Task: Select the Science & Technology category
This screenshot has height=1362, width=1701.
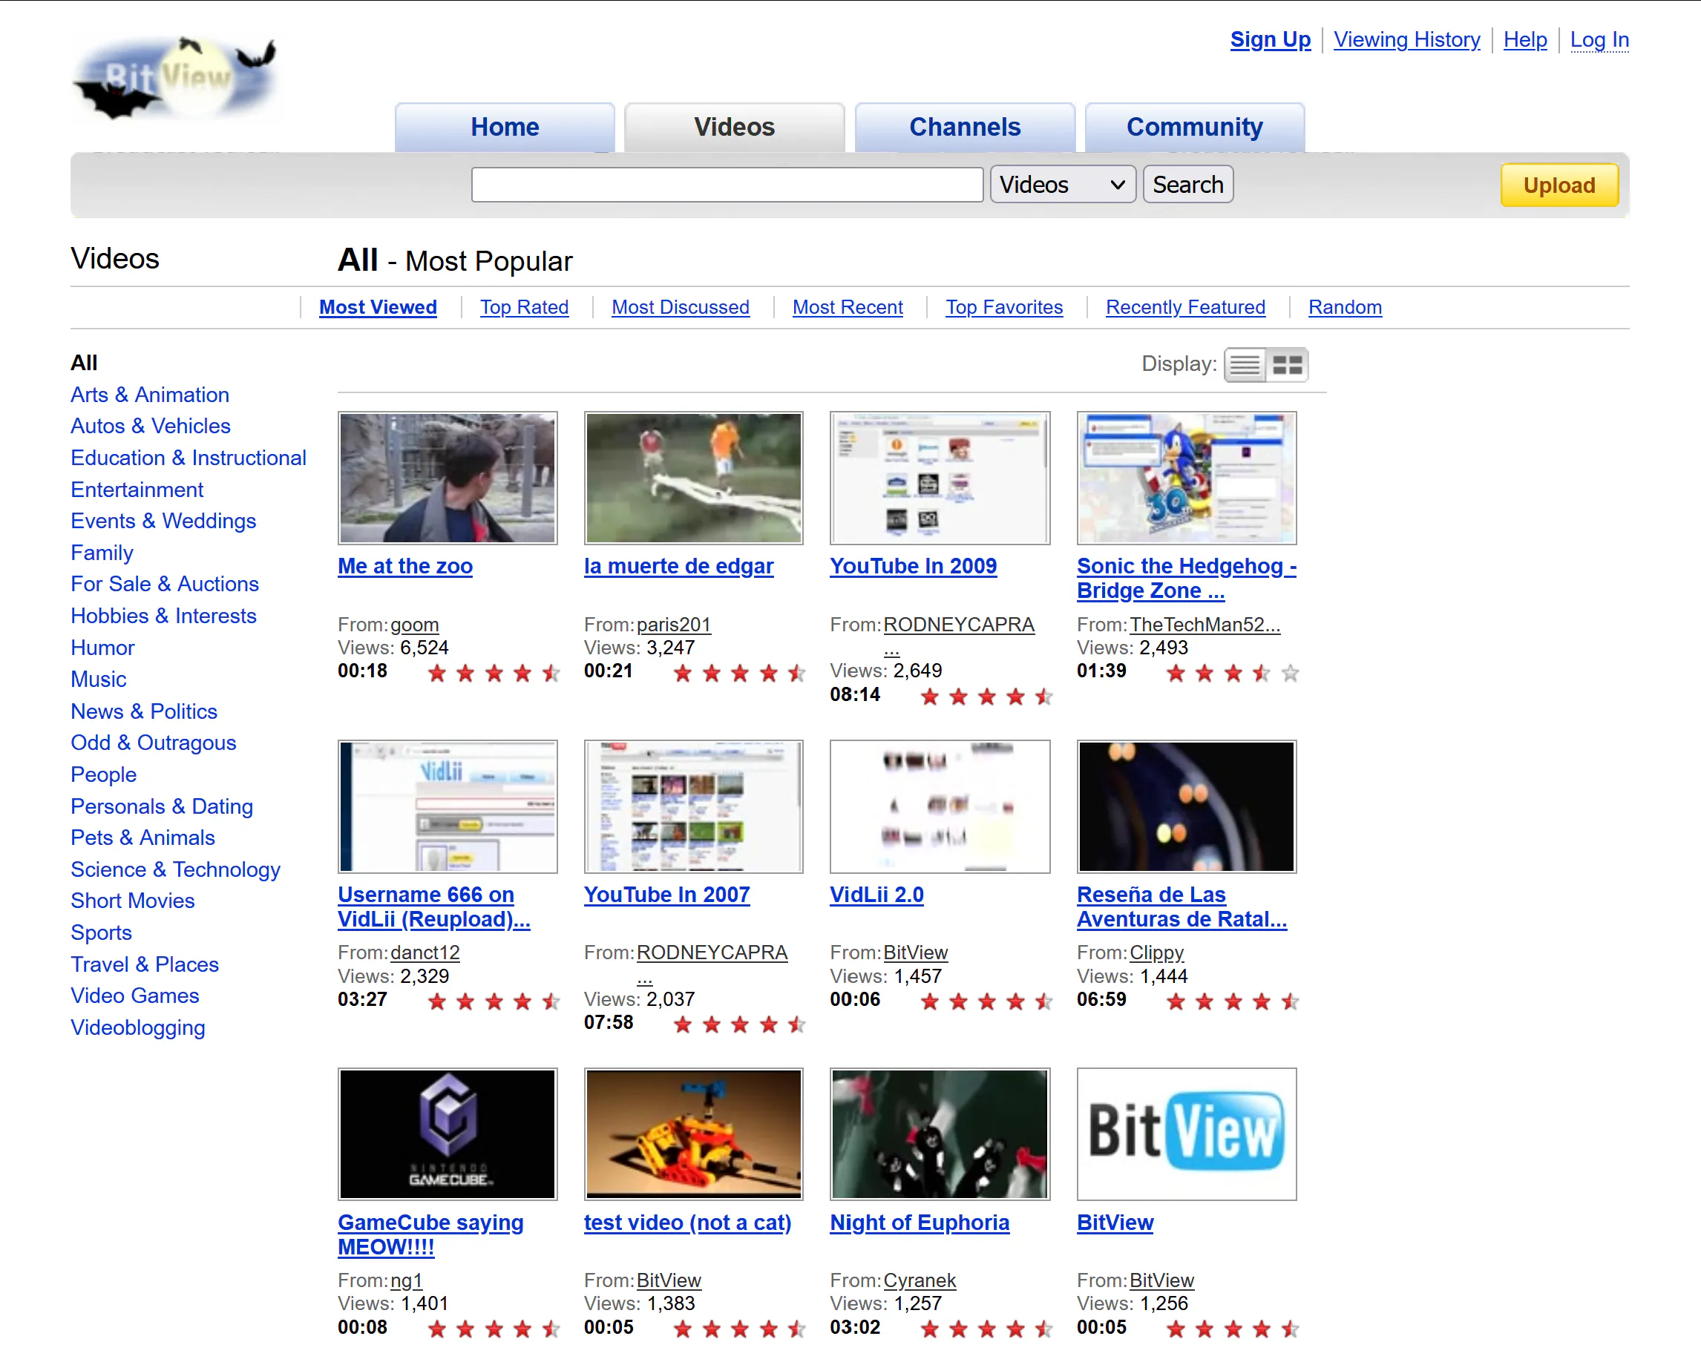Action: tap(175, 869)
